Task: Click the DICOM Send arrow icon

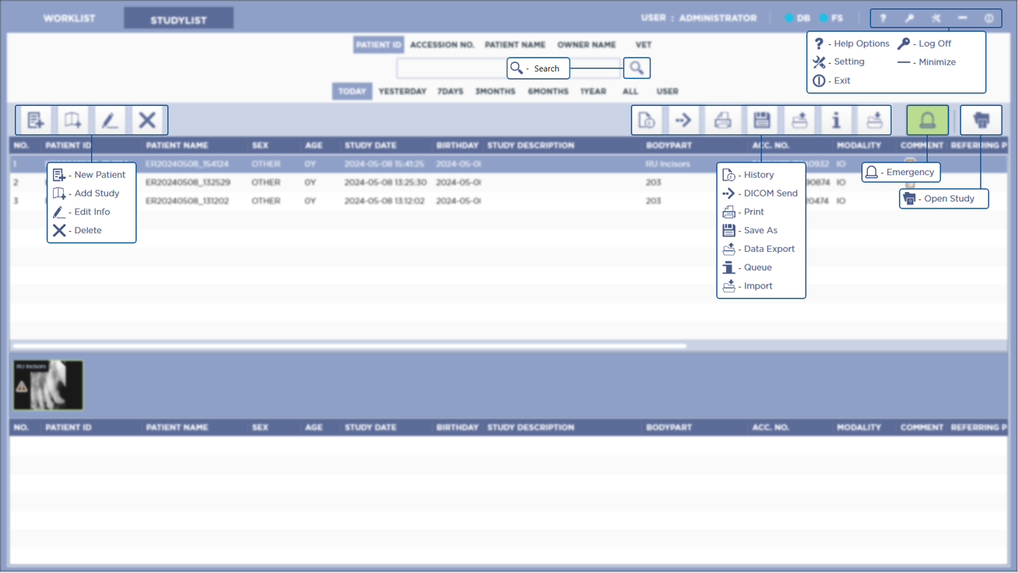Action: tap(684, 121)
